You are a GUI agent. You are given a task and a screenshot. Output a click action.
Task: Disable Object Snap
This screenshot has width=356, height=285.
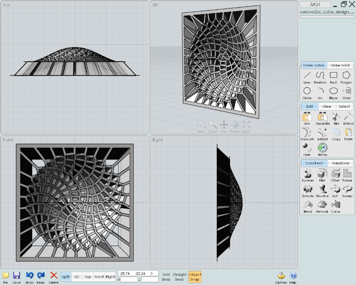194,277
